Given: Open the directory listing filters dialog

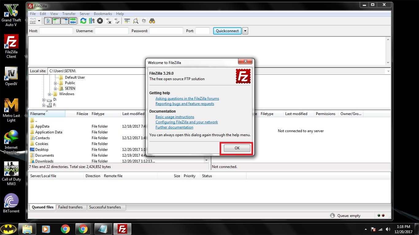Looking at the screenshot, I should pyautogui.click(x=127, y=21).
